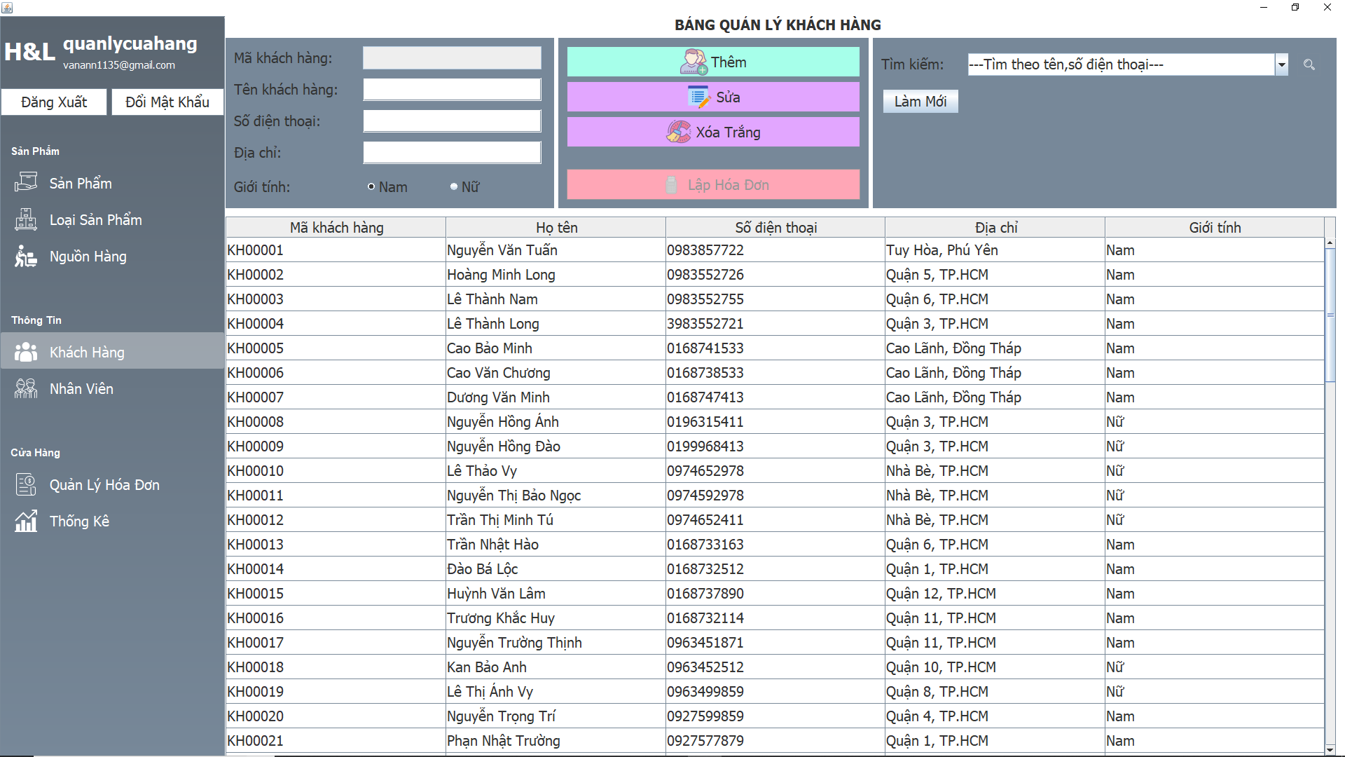This screenshot has width=1345, height=757.
Task: Select the Khách Hàng people icon
Action: (26, 352)
